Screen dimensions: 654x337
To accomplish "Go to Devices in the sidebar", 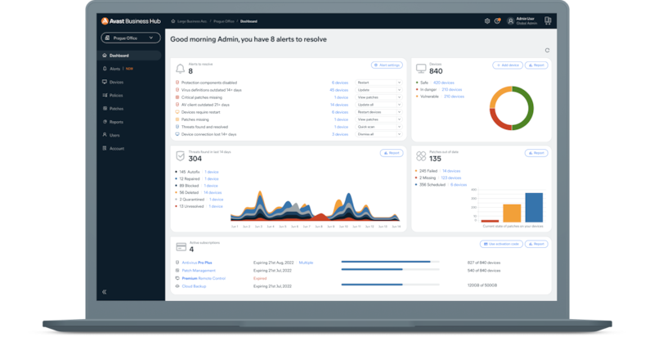I will click(116, 83).
